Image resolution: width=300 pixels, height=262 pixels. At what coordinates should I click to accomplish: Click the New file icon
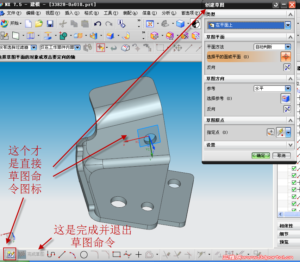tap(28, 24)
